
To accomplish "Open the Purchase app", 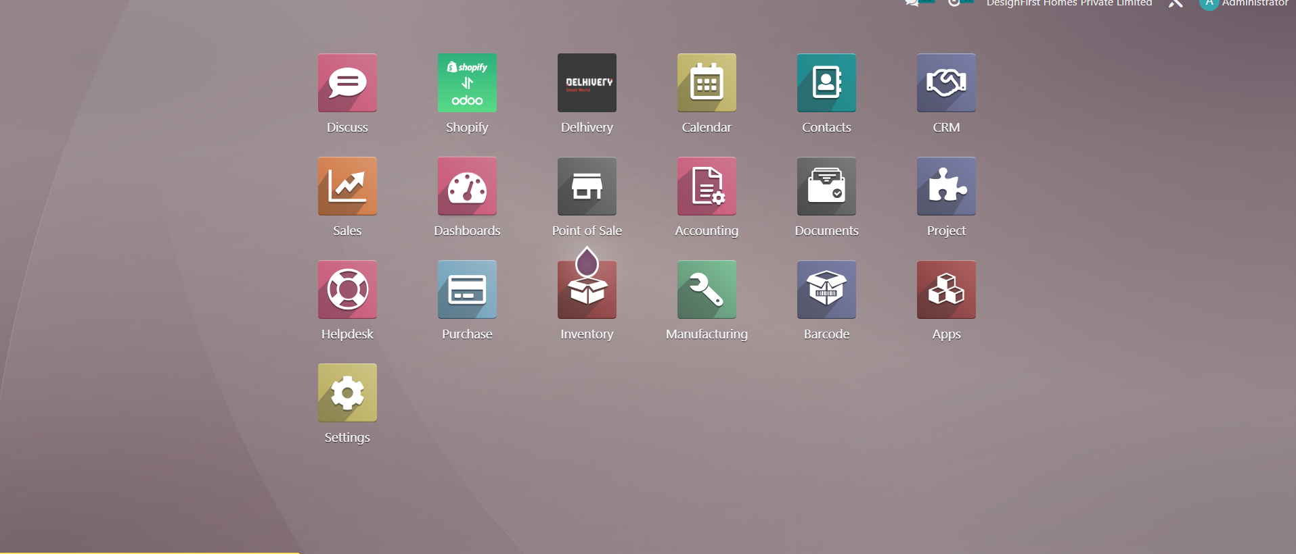I will 467,290.
